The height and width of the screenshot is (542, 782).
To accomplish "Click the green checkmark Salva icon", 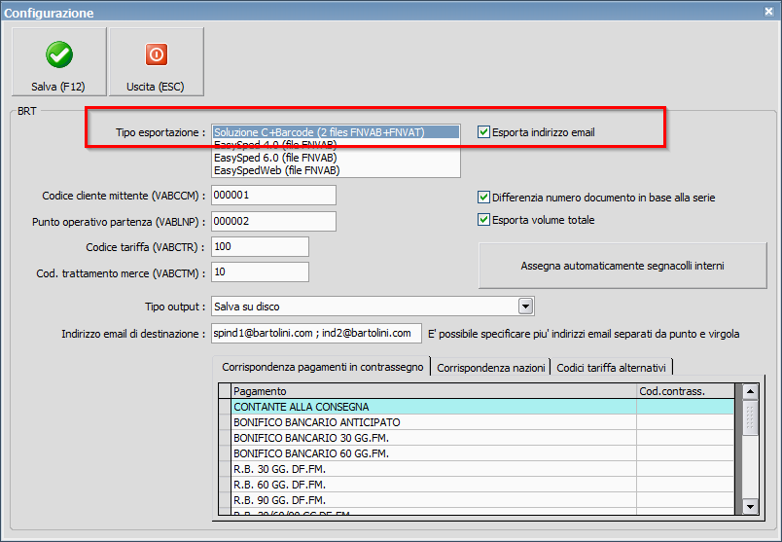I will tap(59, 54).
